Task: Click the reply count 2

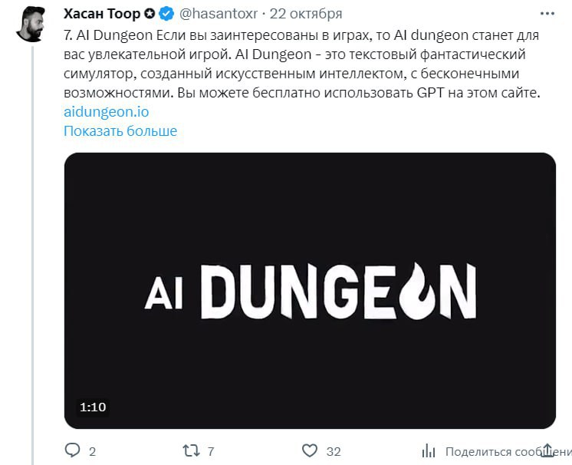Action: click(92, 451)
